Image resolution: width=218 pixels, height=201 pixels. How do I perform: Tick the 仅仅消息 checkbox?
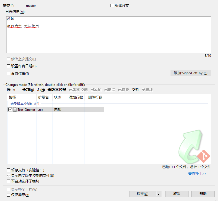point(9,195)
